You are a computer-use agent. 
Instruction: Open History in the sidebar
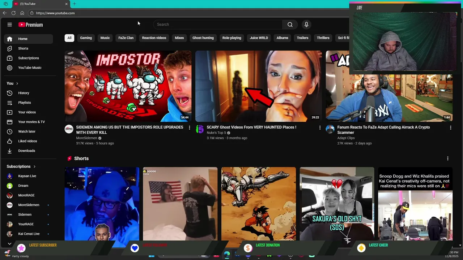[29, 93]
